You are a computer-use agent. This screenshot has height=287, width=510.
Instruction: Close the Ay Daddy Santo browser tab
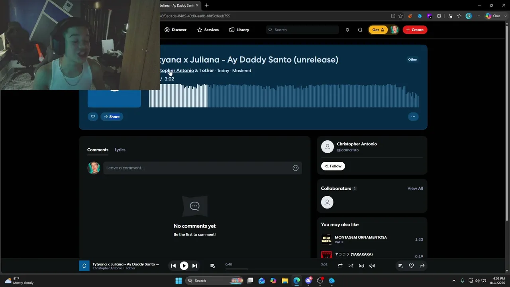197,6
